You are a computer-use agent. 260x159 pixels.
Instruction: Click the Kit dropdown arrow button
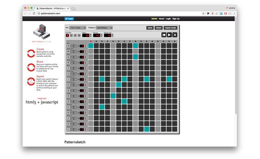click(85, 28)
